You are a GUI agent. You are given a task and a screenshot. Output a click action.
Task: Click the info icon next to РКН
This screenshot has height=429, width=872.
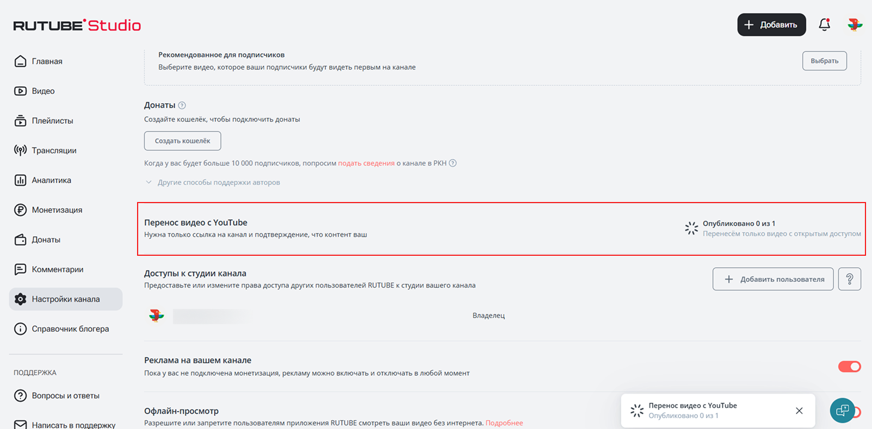point(453,163)
